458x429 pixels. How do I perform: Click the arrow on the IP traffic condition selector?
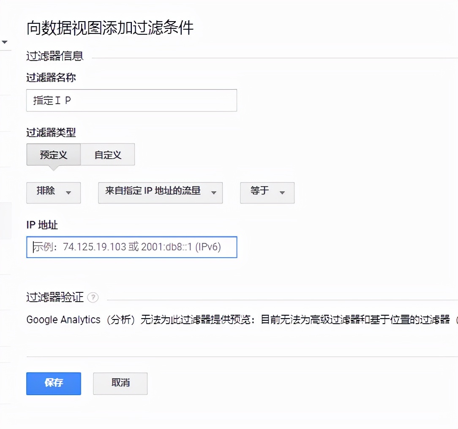point(215,193)
